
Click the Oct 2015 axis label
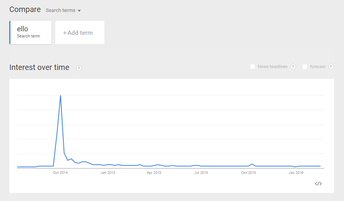coord(249,173)
